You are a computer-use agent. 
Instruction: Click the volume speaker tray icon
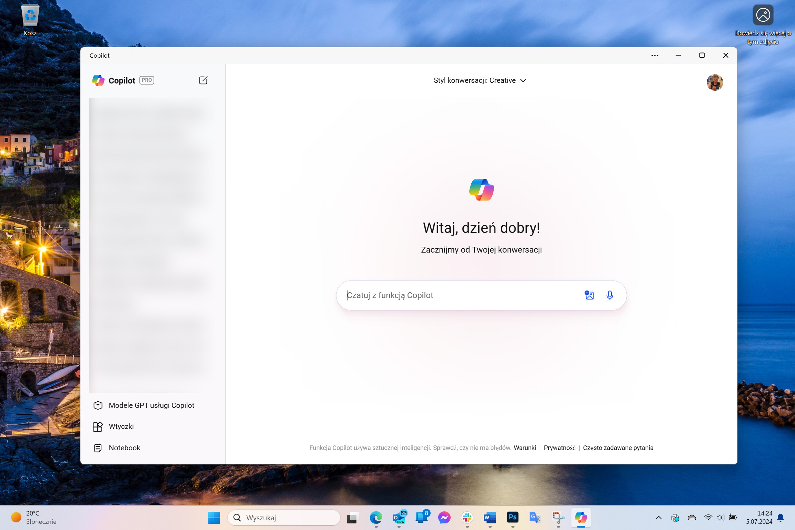pyautogui.click(x=719, y=518)
